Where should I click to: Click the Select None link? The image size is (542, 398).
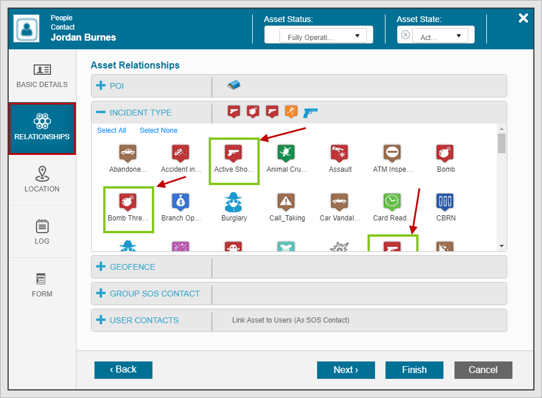(x=158, y=131)
